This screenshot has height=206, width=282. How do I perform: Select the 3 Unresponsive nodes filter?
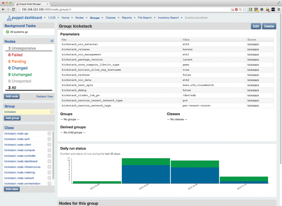[x=22, y=48]
